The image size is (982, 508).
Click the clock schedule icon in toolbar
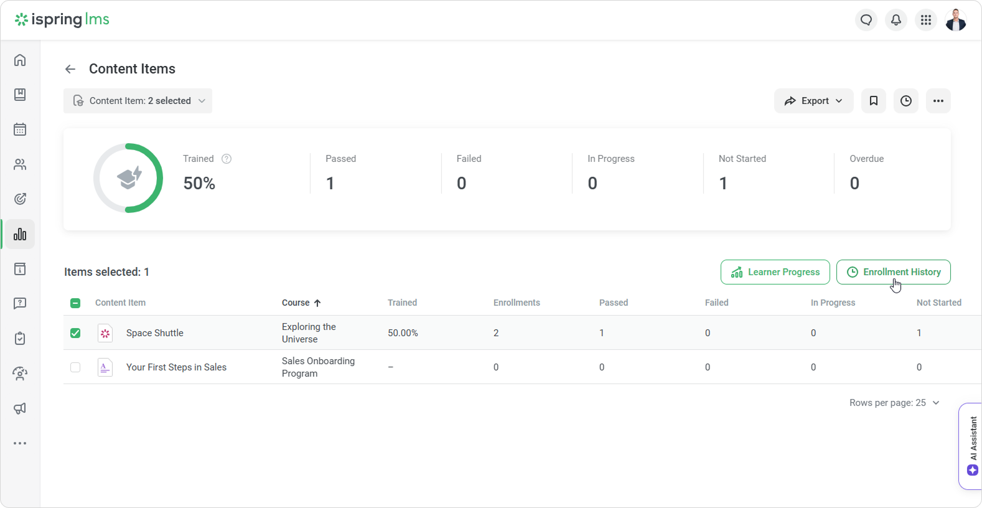(906, 101)
